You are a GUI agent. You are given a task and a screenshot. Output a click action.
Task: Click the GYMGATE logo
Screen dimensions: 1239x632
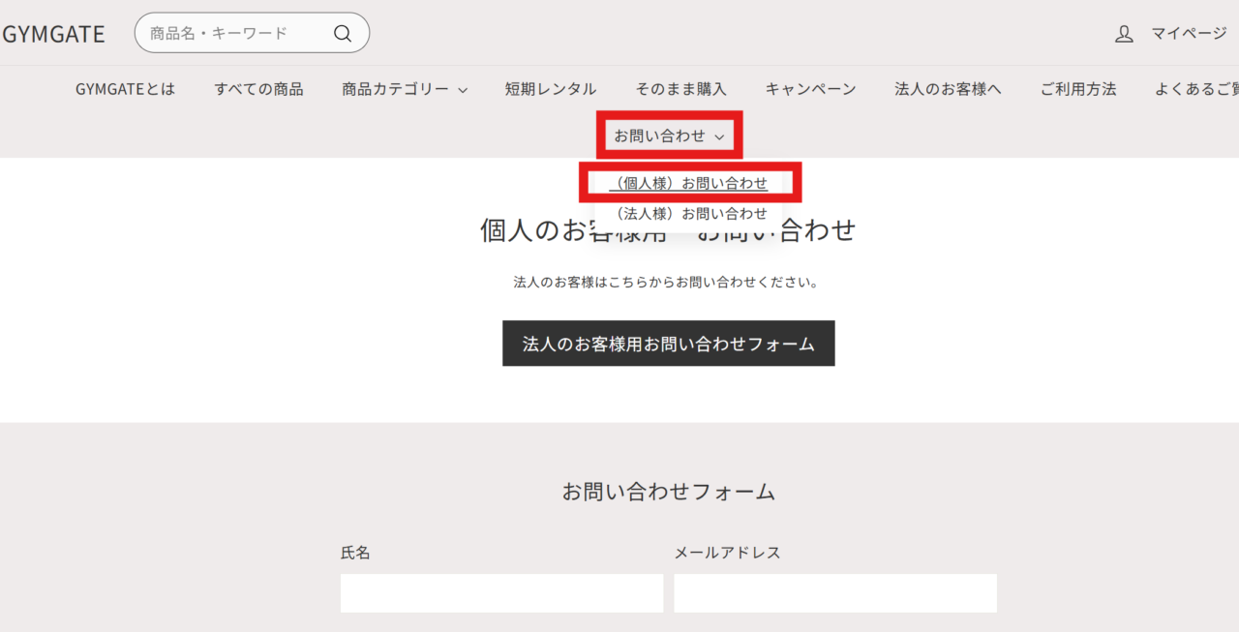[x=53, y=34]
